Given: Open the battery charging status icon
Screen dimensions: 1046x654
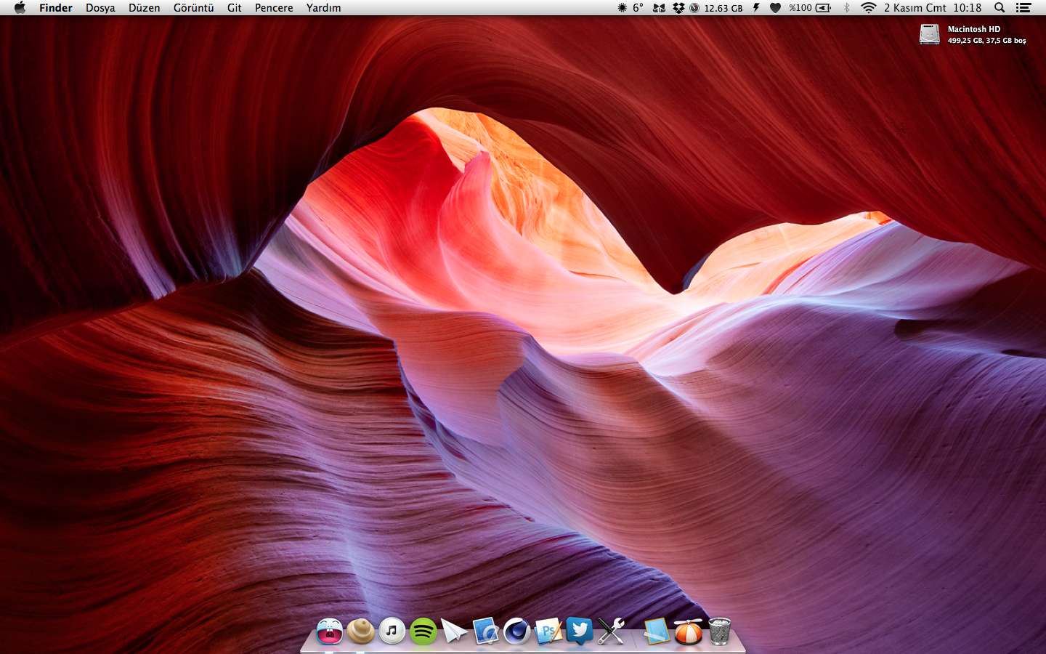Looking at the screenshot, I should 824,8.
